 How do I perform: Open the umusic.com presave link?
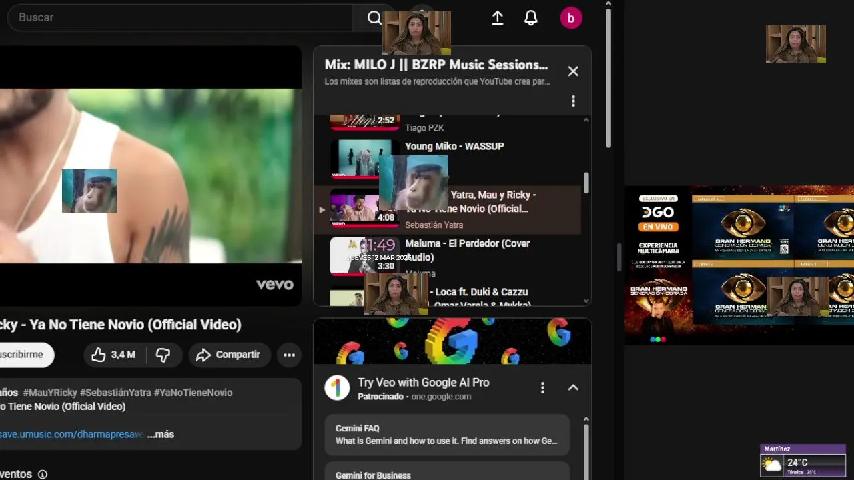click(71, 435)
